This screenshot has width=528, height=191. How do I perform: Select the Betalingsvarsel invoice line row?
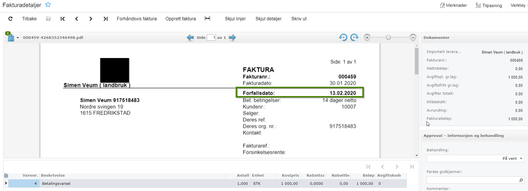point(205,184)
